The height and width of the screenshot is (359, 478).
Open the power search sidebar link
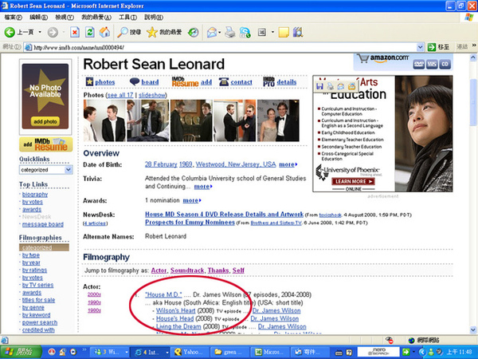[40, 322]
